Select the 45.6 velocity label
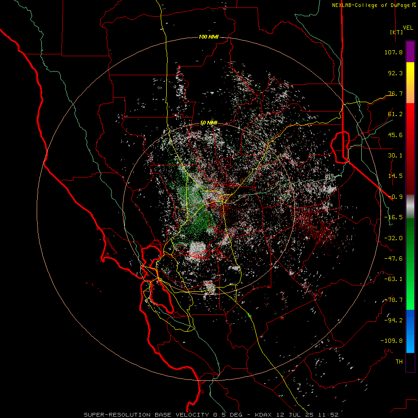This screenshot has height=418, width=418. click(x=395, y=135)
